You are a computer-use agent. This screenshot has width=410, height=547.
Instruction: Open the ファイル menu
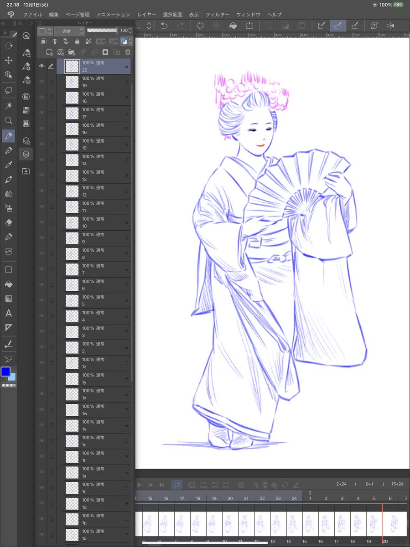[32, 15]
